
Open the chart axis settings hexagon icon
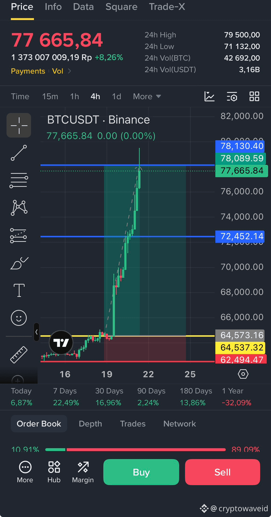pos(243,374)
